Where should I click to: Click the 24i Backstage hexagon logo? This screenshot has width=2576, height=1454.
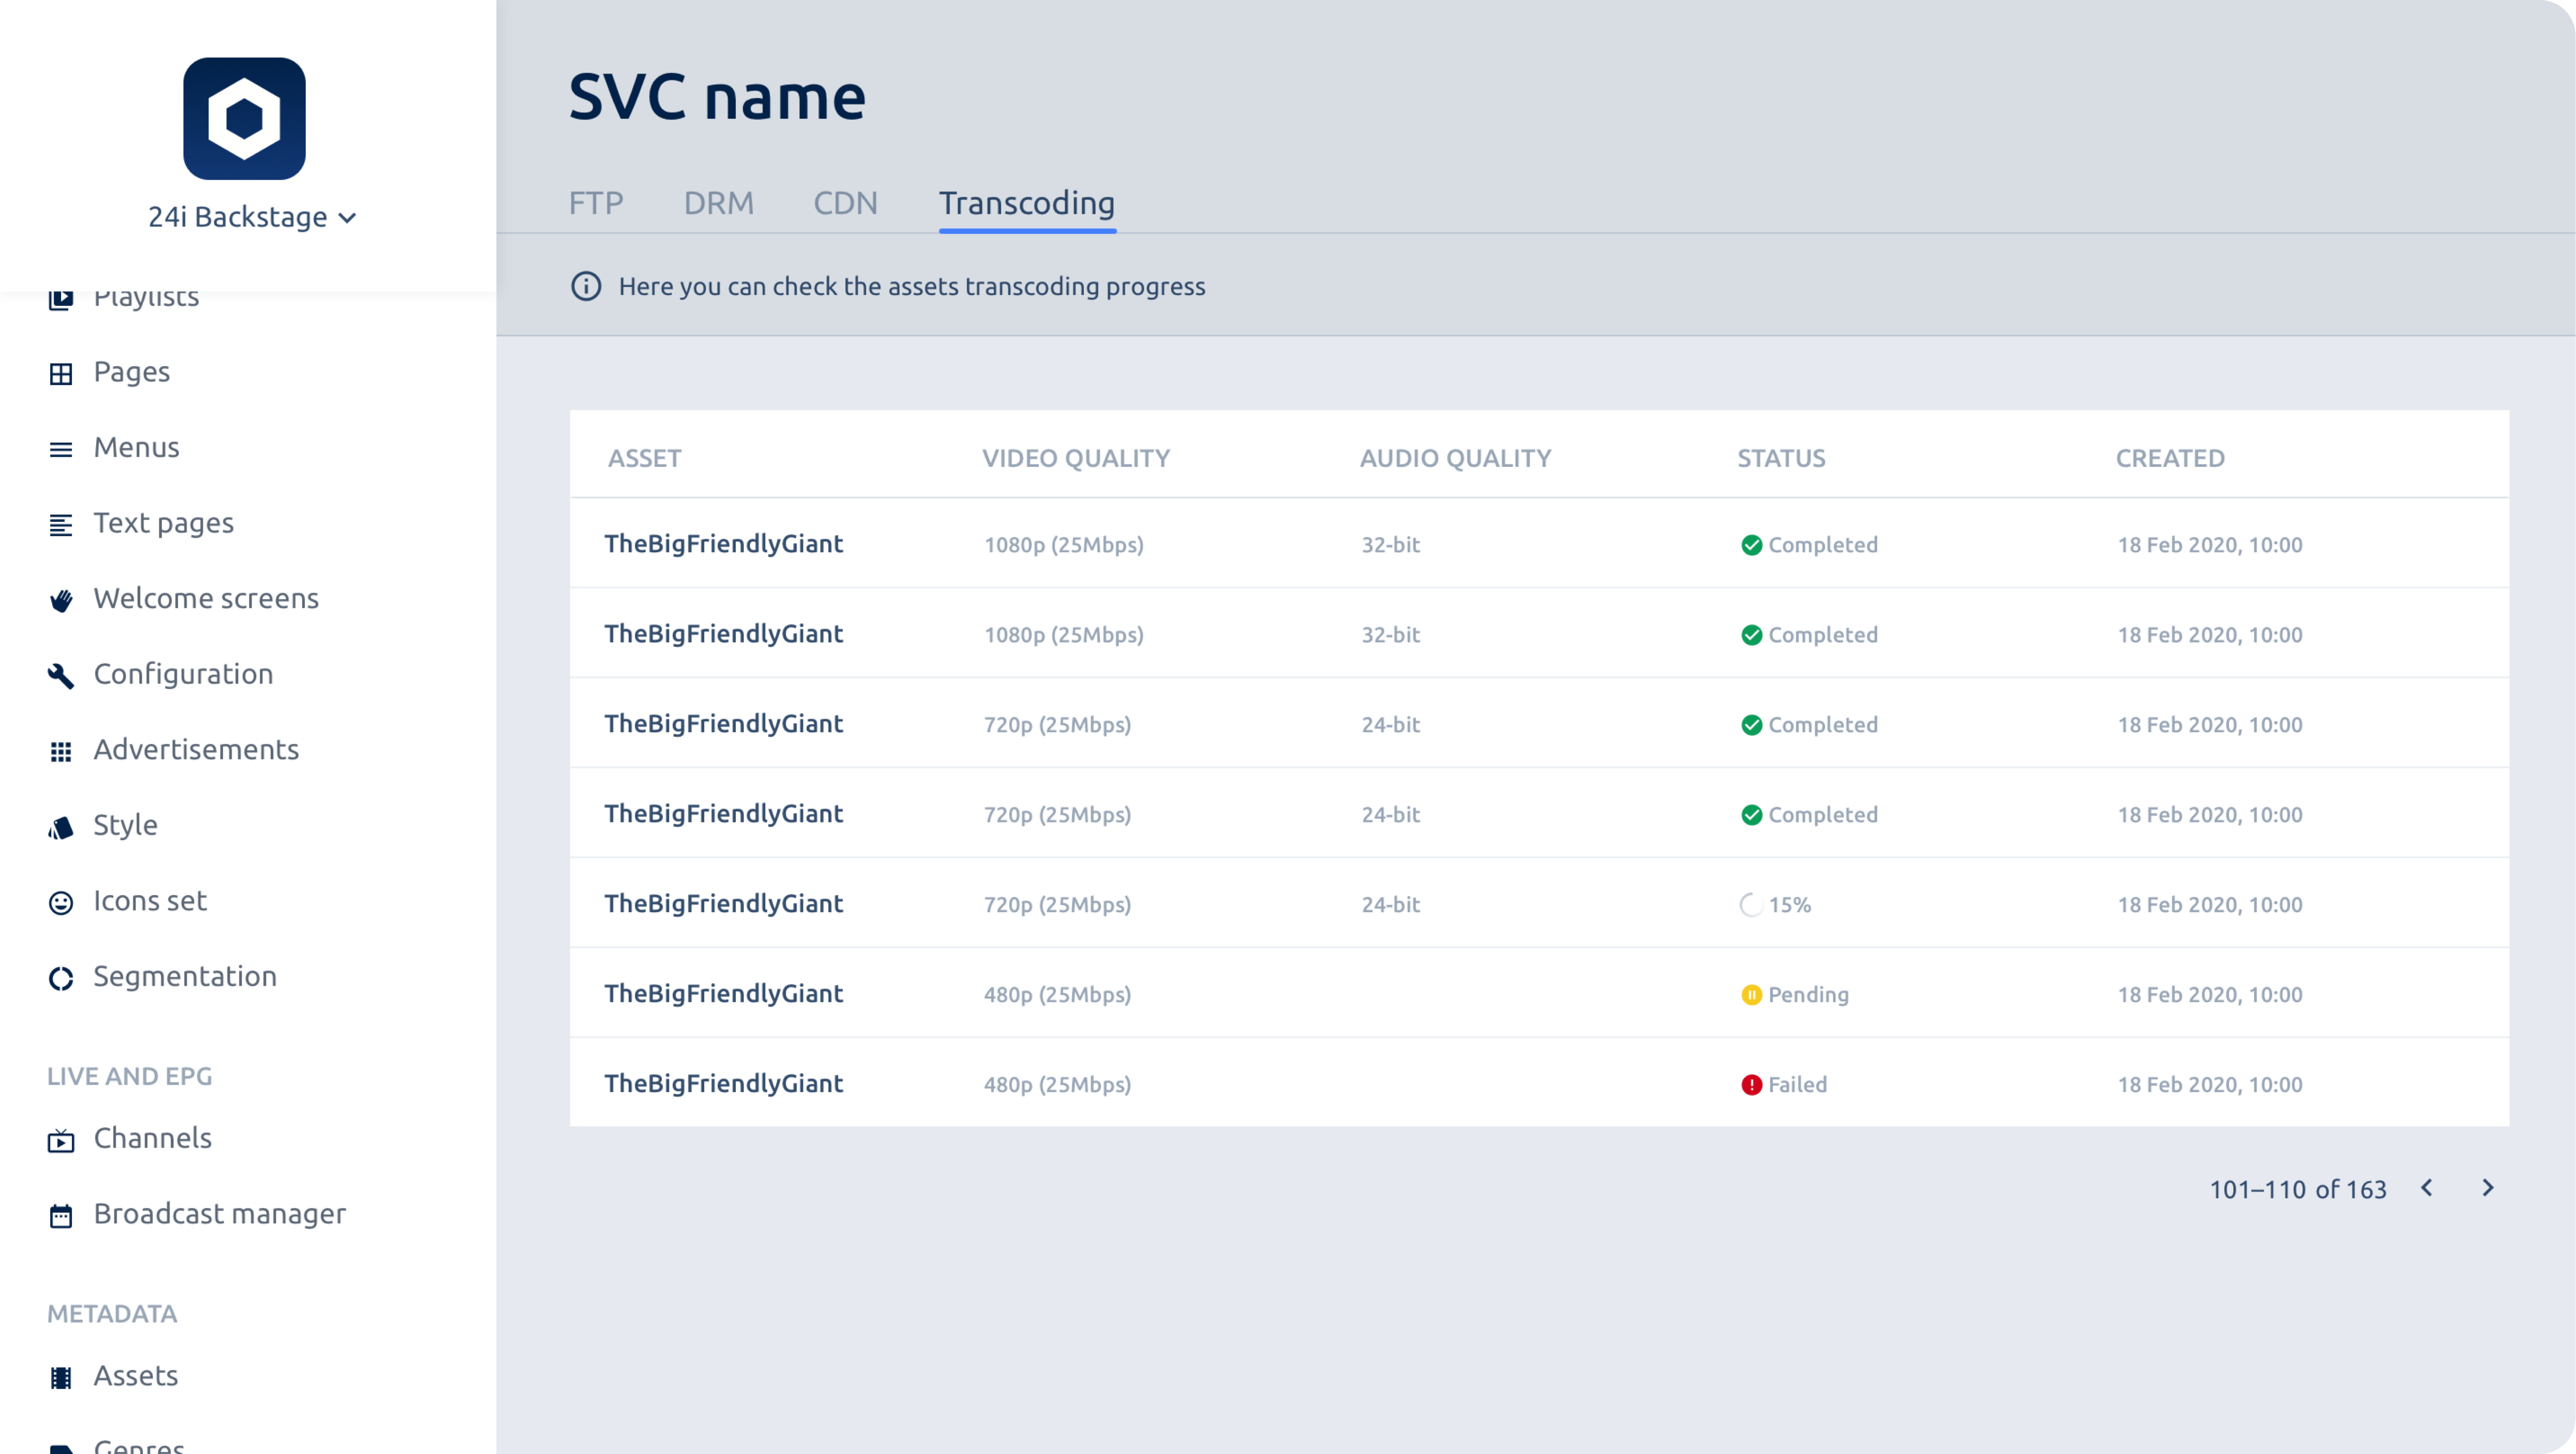[x=244, y=118]
